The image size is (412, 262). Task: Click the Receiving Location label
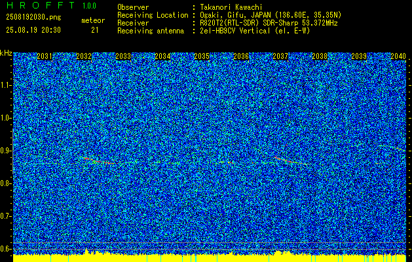[153, 15]
